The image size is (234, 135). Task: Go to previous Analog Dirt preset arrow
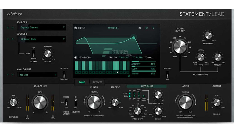coord(8,75)
